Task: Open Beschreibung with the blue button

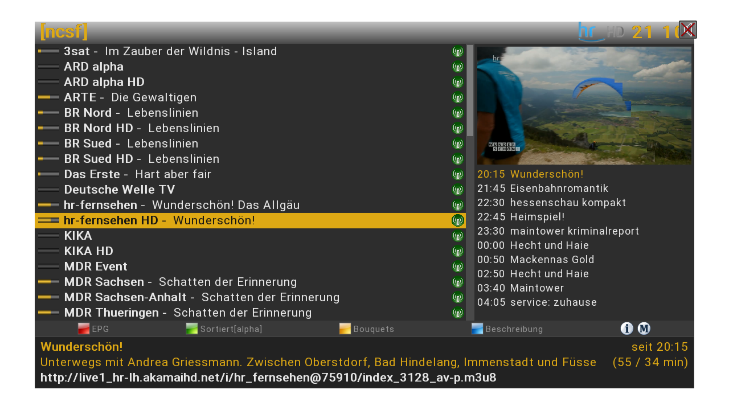Action: (477, 329)
